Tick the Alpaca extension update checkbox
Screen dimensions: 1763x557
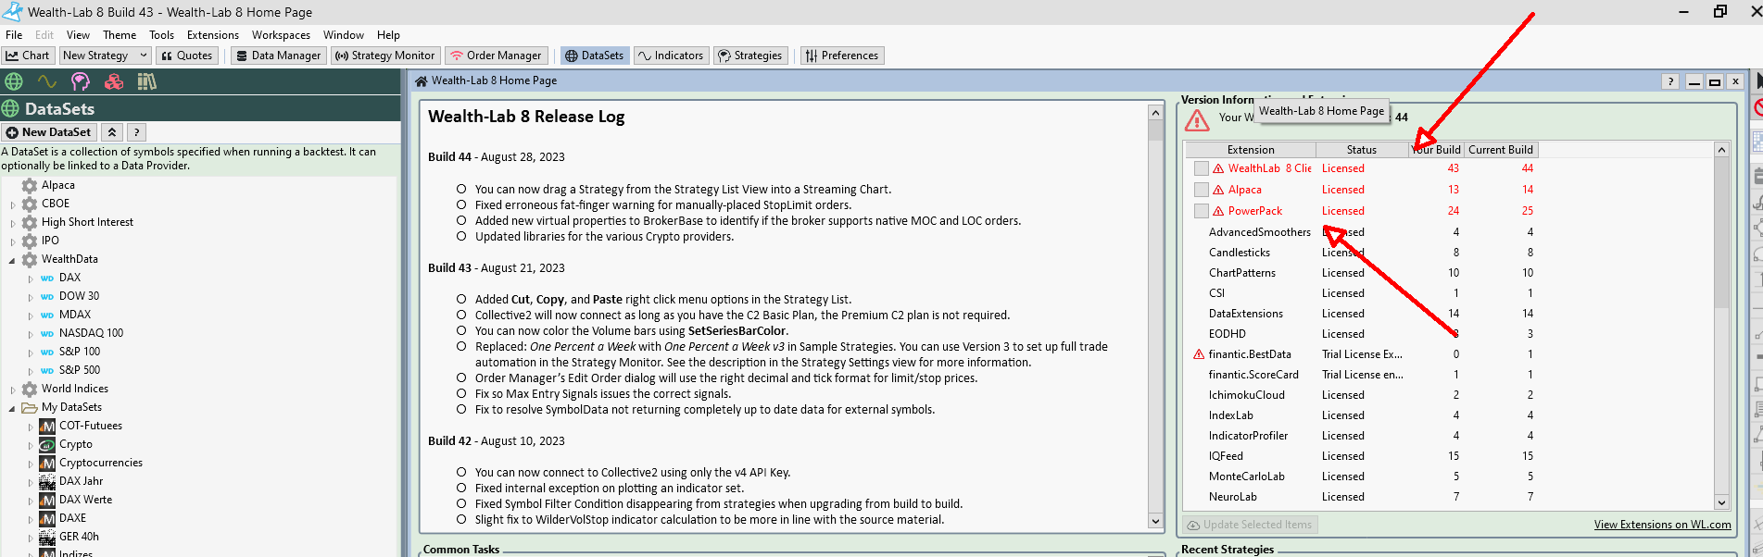(x=1201, y=190)
